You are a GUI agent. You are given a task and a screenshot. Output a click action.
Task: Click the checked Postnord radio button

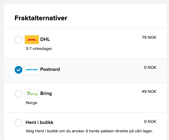tap(19, 70)
